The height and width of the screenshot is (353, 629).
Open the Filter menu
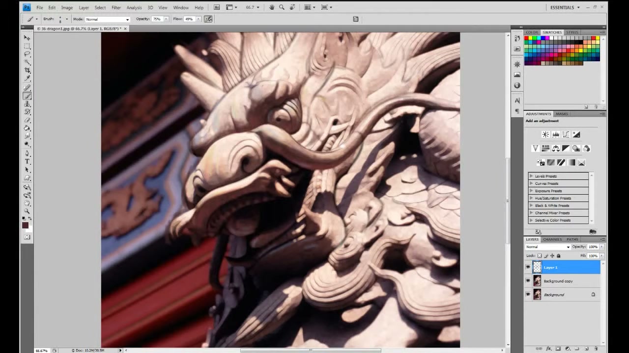116,7
